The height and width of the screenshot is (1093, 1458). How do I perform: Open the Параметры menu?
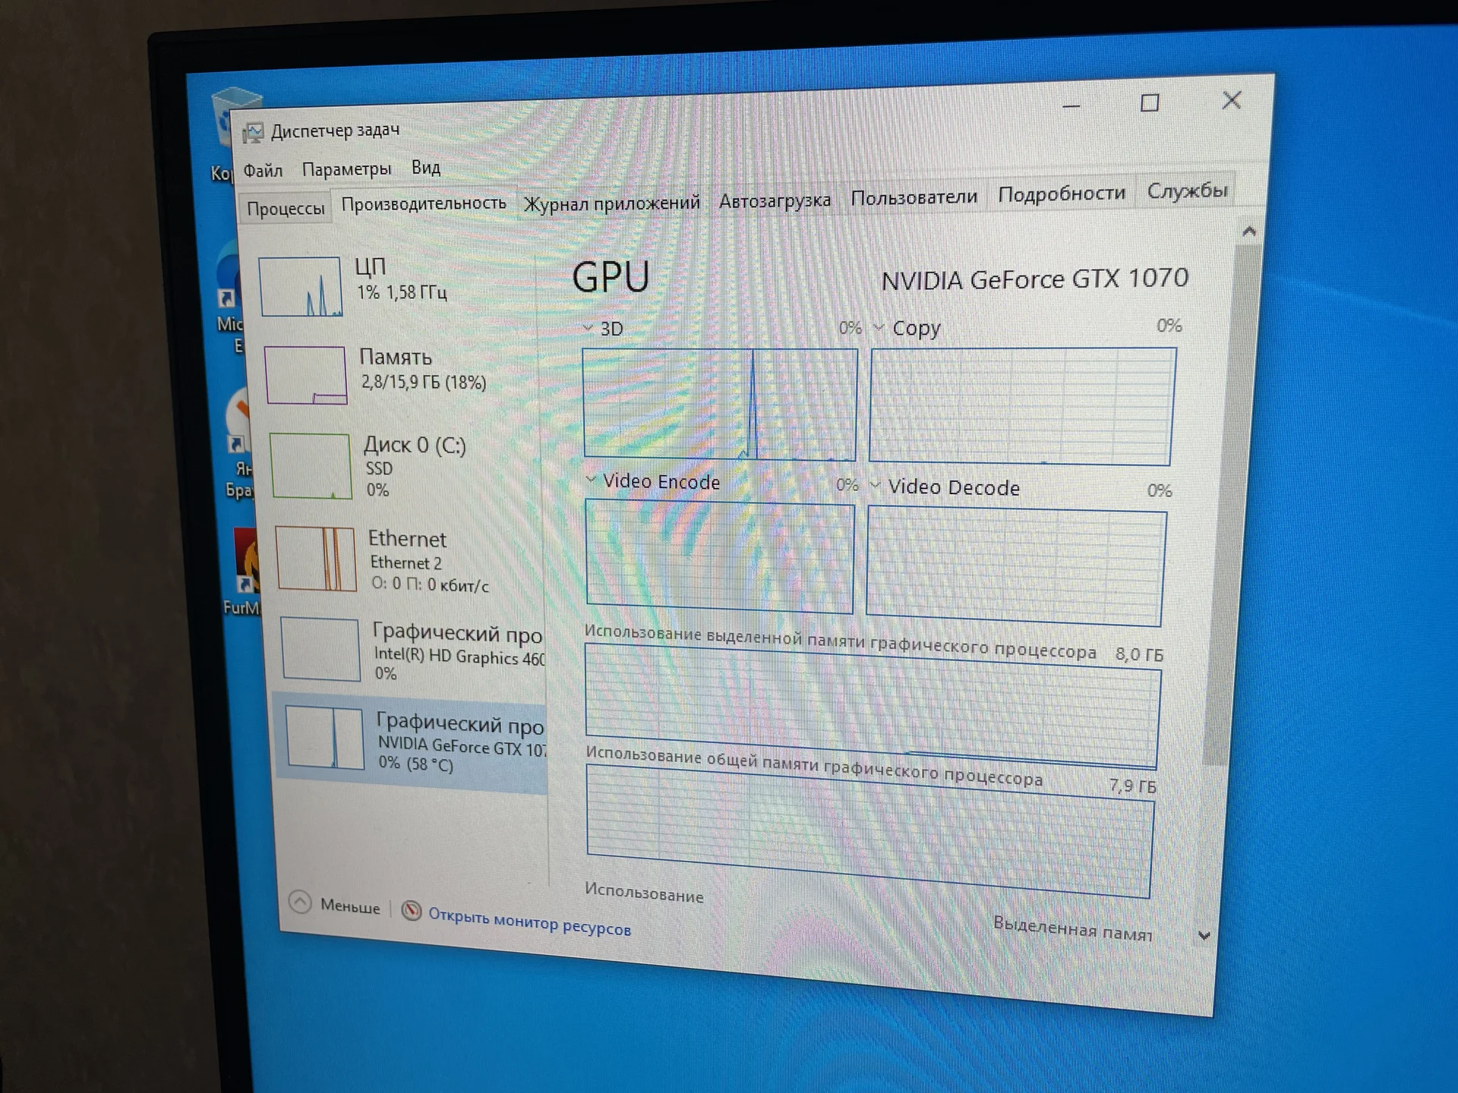346,169
